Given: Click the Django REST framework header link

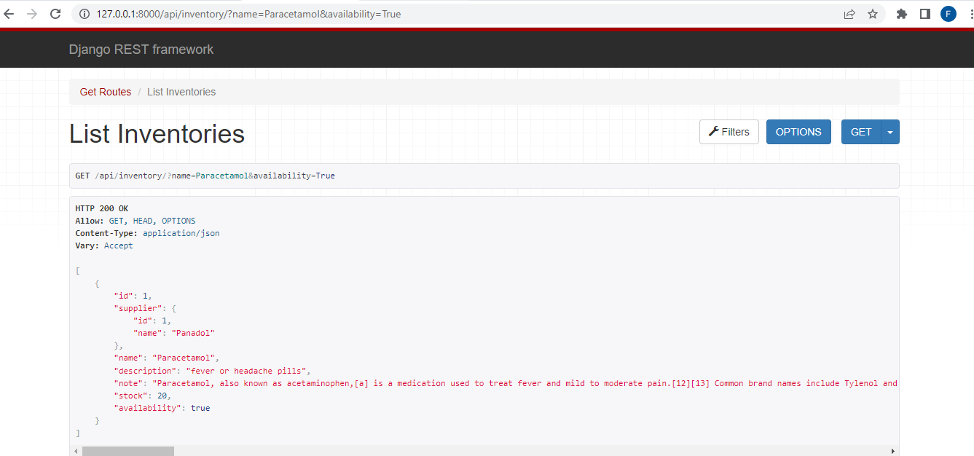Looking at the screenshot, I should click(x=141, y=49).
